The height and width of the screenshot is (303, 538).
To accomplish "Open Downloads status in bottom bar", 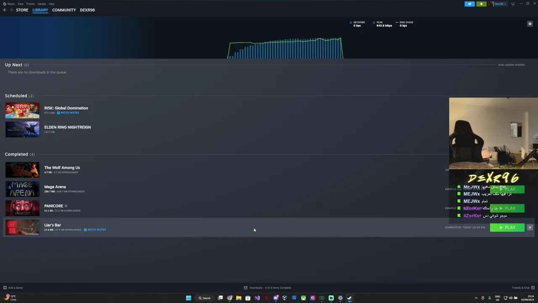I will 268,288.
